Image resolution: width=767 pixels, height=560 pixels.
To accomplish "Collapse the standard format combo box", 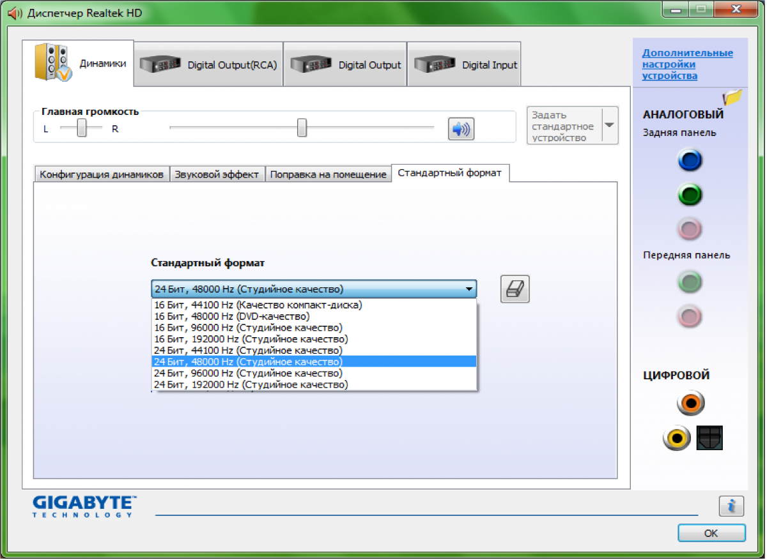I will (470, 289).
